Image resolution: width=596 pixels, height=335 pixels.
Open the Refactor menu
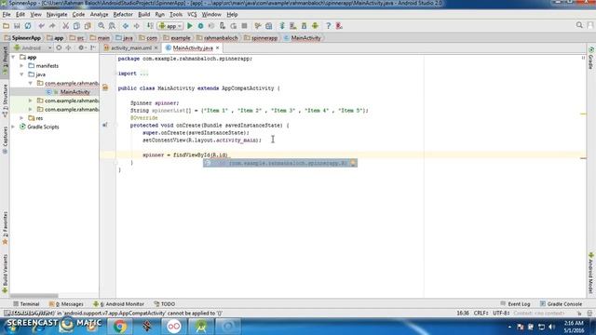pyautogui.click(x=123, y=15)
